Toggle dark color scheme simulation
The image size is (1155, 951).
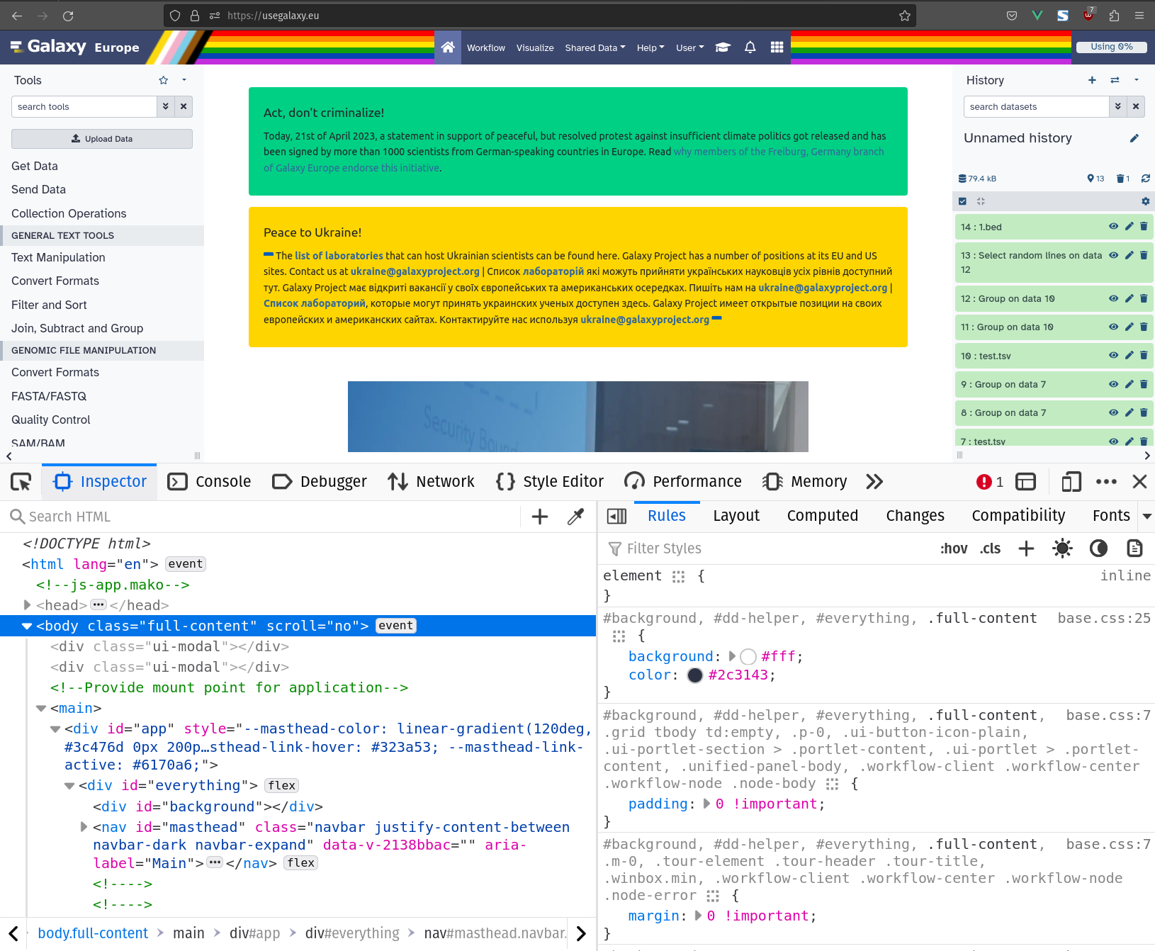coord(1098,548)
